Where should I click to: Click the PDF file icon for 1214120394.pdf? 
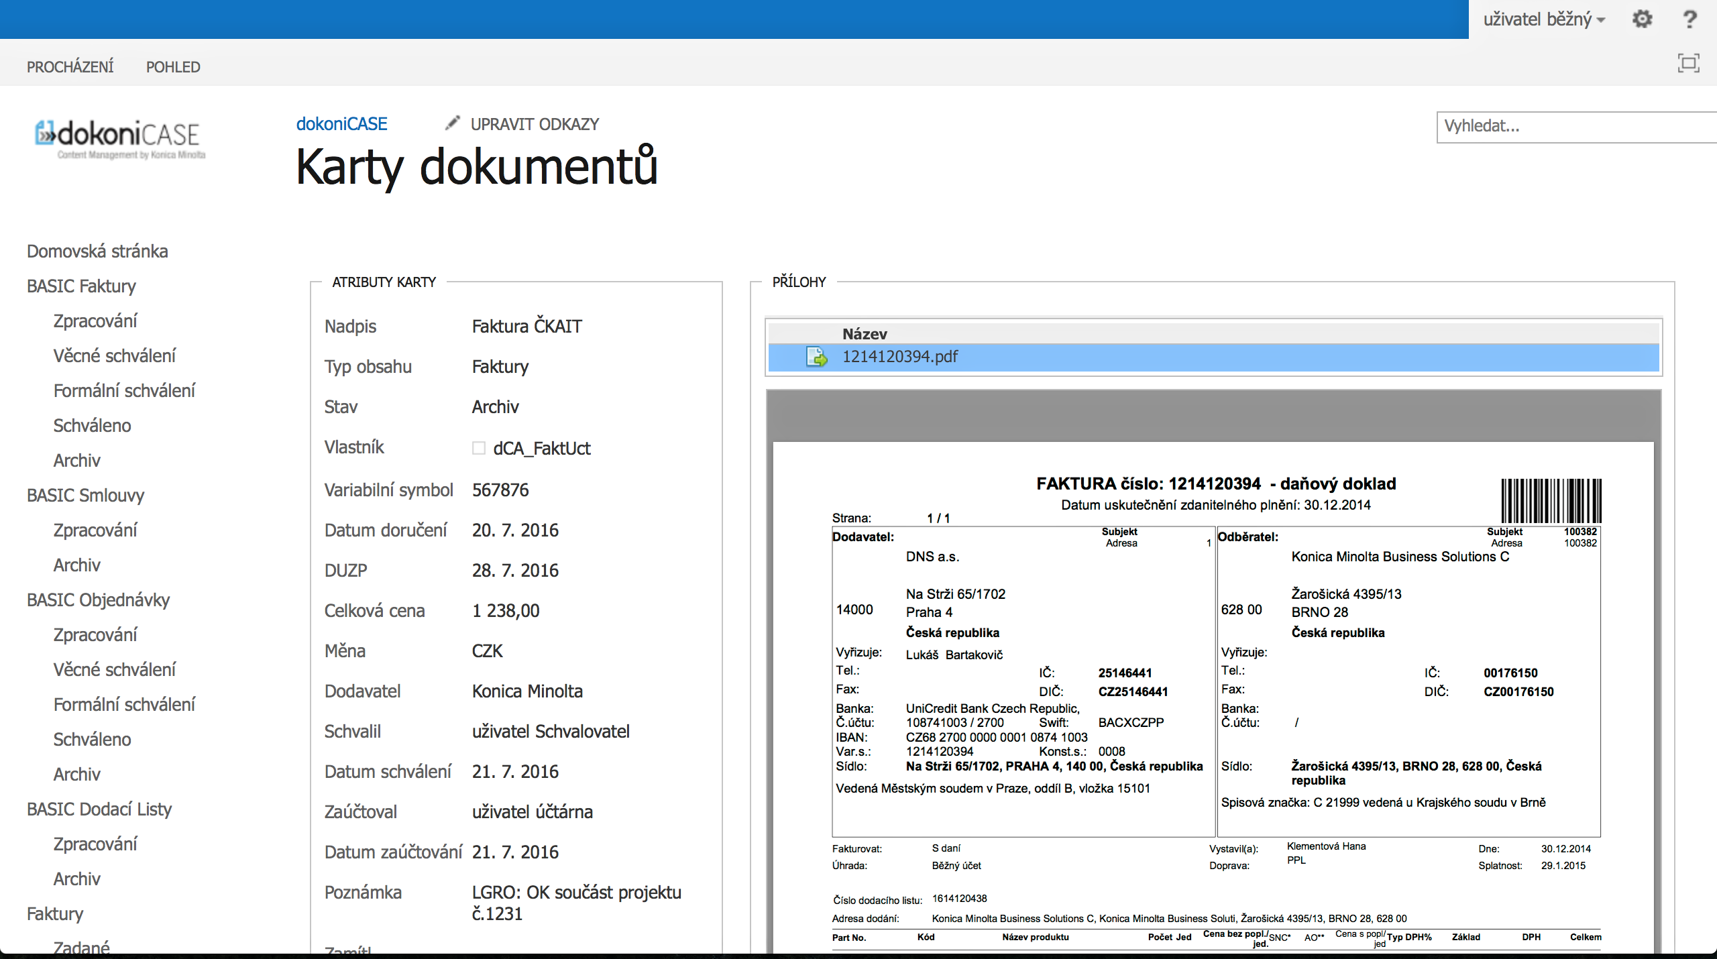point(816,357)
